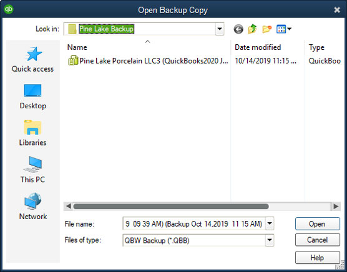The width and height of the screenshot is (347, 272).
Task: Create a new folder
Action: pos(267,29)
